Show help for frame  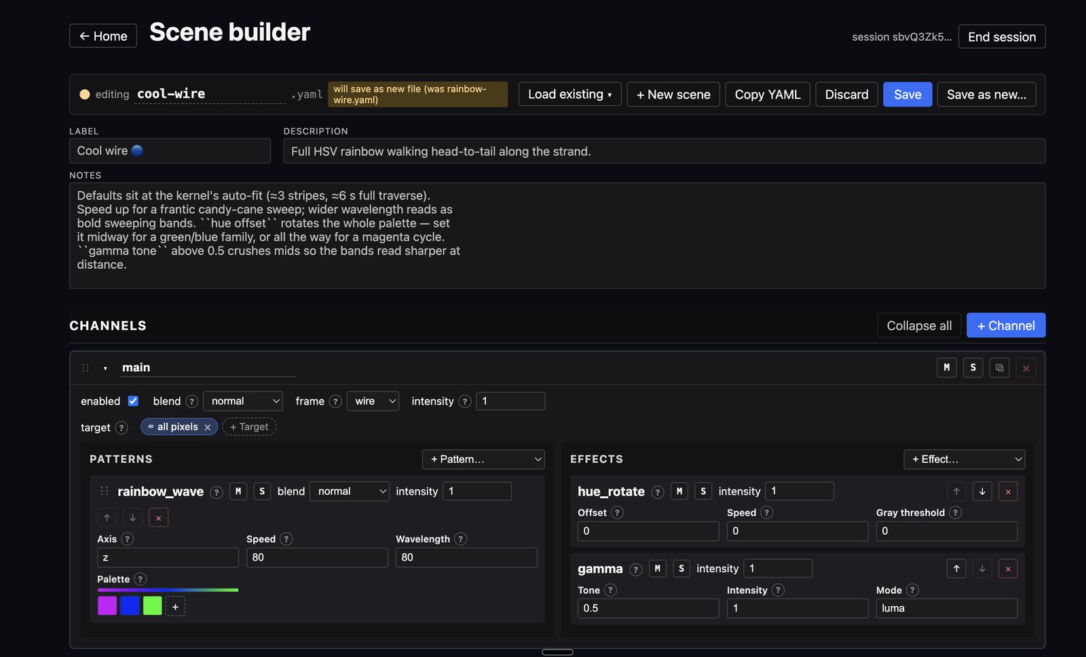click(335, 402)
